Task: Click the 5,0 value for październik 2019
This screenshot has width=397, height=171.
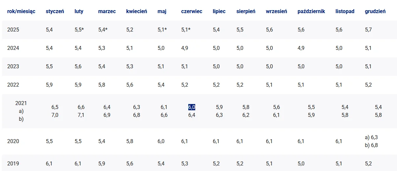Action: (301, 164)
